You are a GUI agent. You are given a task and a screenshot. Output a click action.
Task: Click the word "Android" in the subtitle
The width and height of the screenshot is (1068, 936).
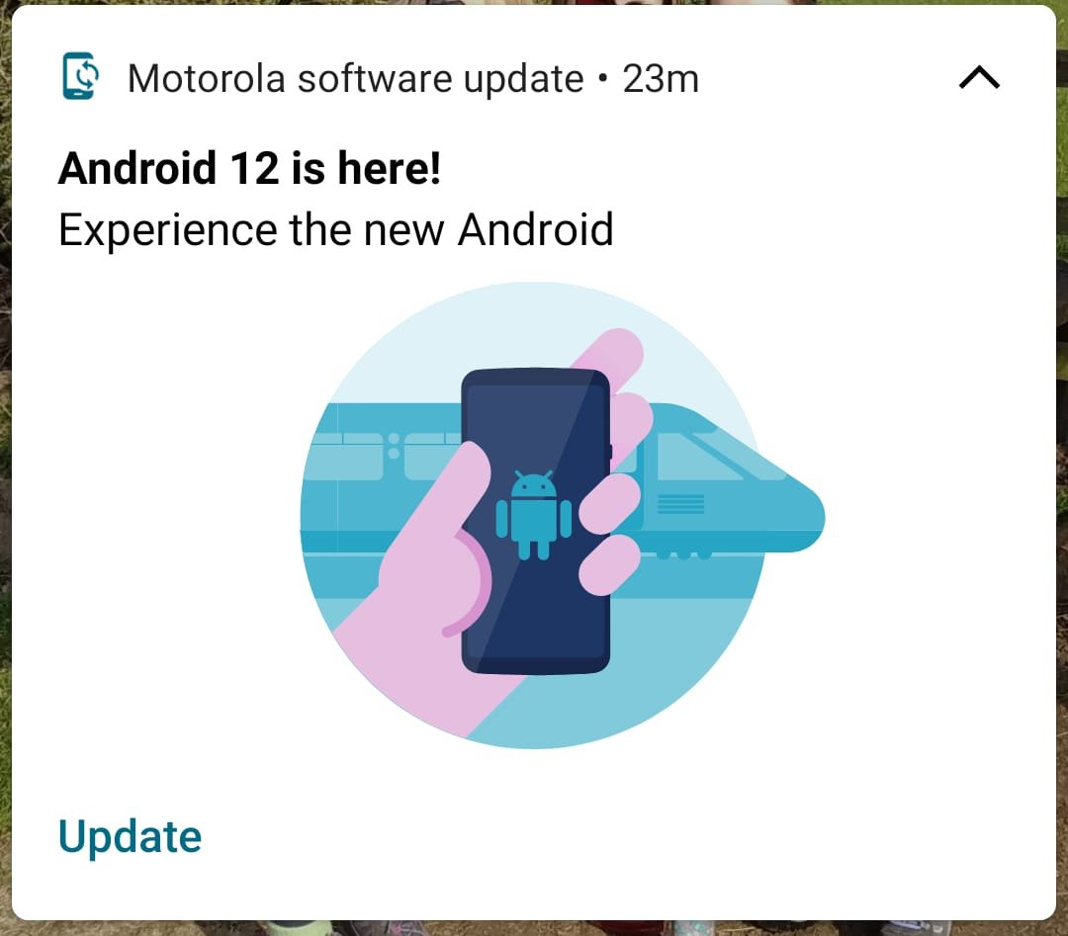pos(535,229)
